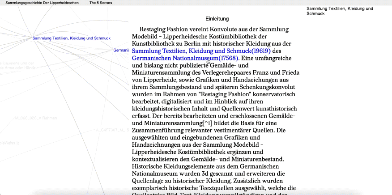The height and width of the screenshot is (195, 392).
Task: Click the 'Sammlung Textilien, Kleidung und Schmuck' title at top right
Action: [340, 11]
